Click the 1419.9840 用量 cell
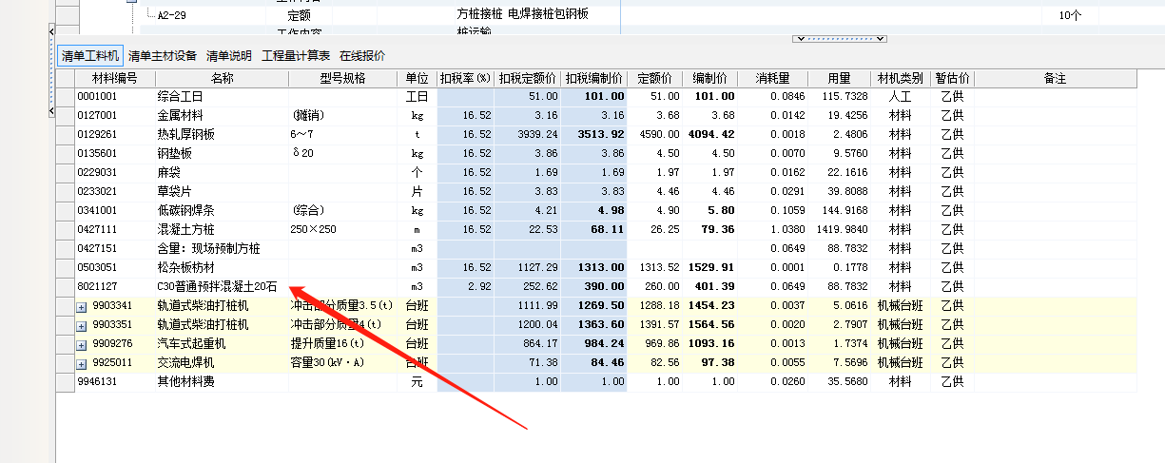The image size is (1165, 463). tap(841, 229)
